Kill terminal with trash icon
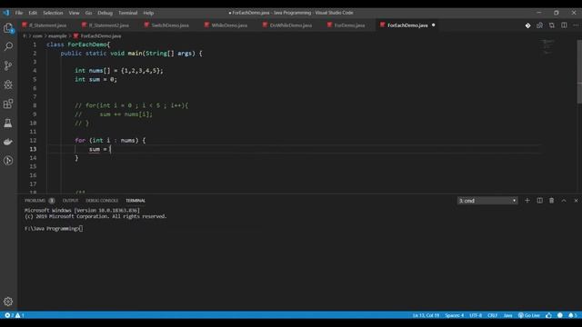The image size is (582, 327). (552, 201)
